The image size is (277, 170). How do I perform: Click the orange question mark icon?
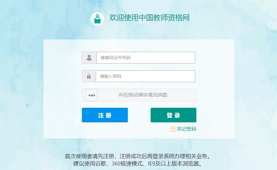click(x=173, y=129)
